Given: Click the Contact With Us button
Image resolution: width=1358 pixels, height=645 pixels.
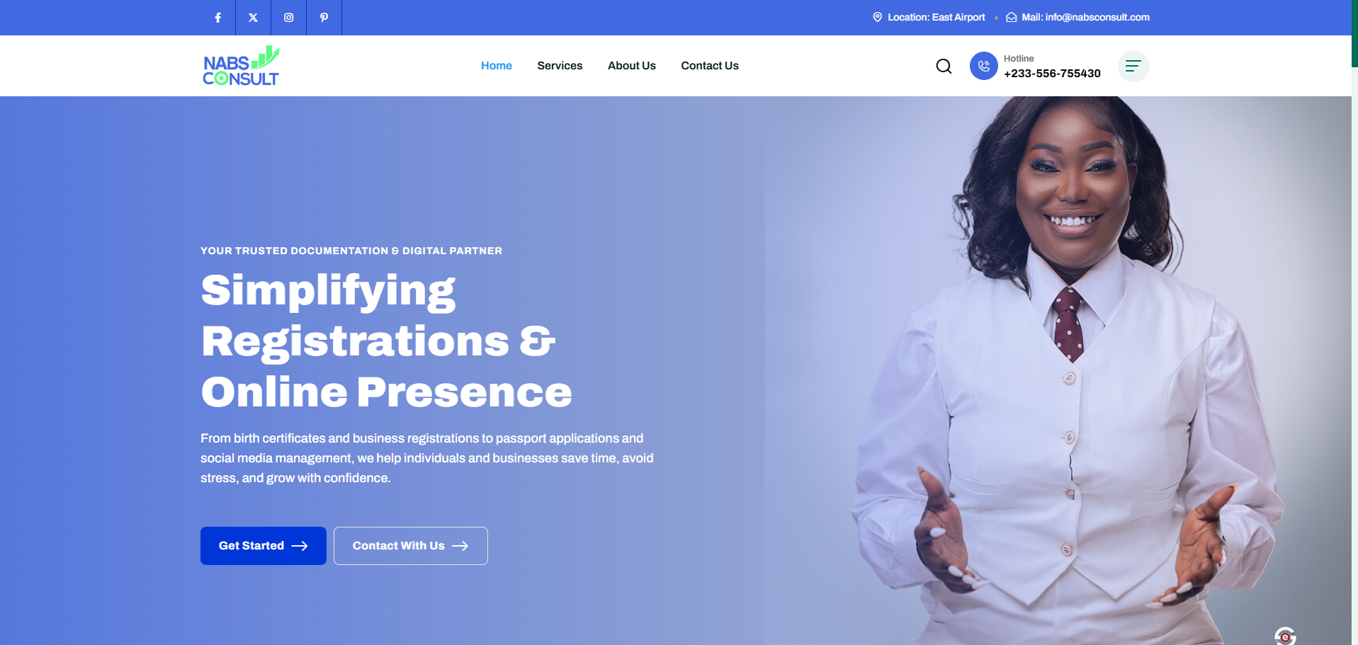Looking at the screenshot, I should coord(411,546).
